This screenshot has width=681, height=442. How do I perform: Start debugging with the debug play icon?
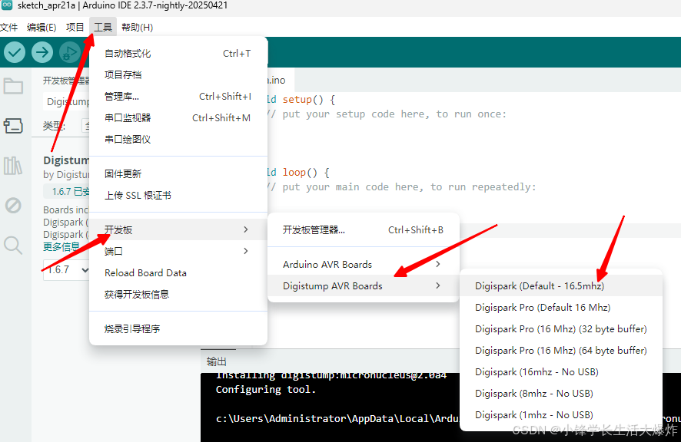click(69, 52)
